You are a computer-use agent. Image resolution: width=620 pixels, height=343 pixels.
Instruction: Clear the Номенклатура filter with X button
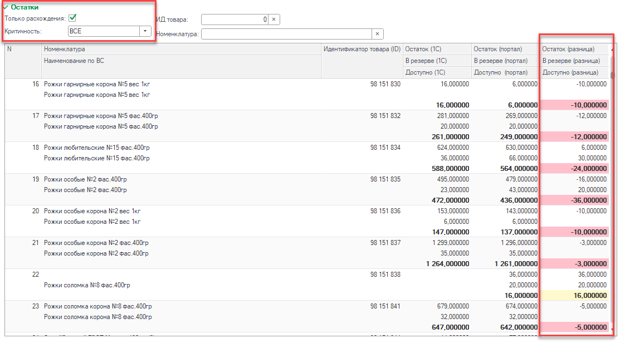[378, 34]
